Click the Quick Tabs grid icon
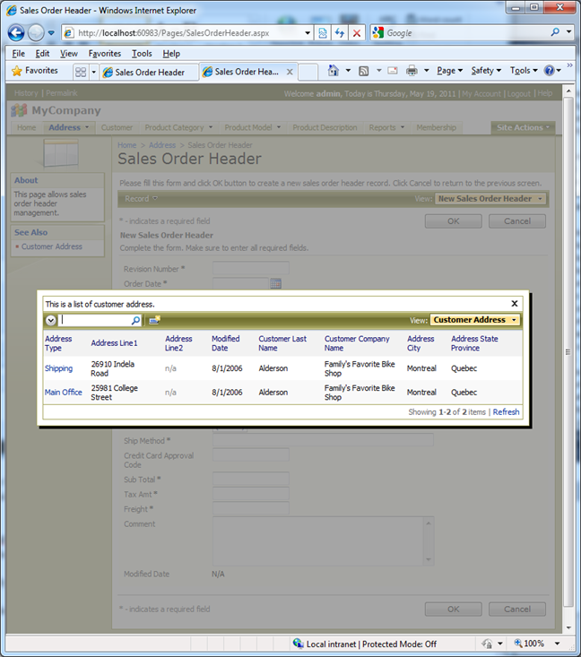Screen dimensions: 581x657 pyautogui.click(x=80, y=72)
